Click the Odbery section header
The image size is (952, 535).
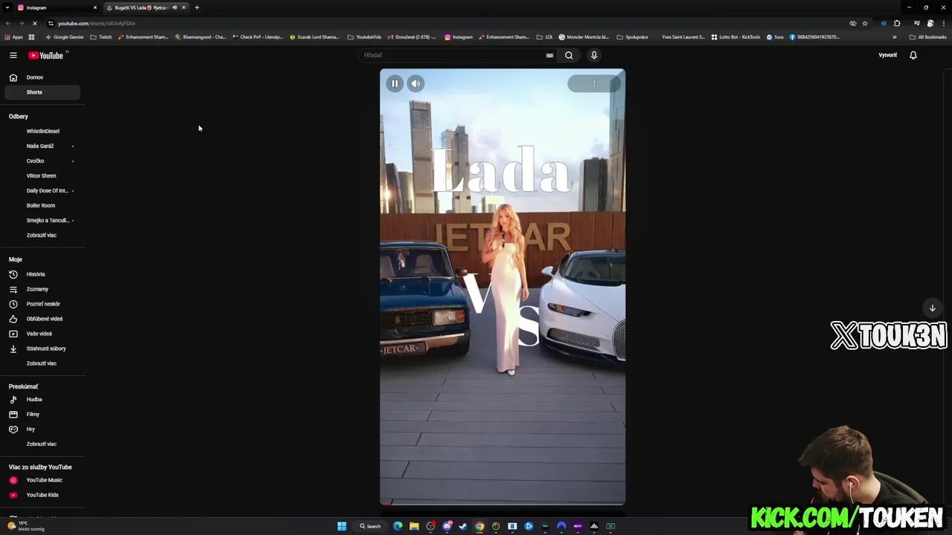pyautogui.click(x=19, y=117)
